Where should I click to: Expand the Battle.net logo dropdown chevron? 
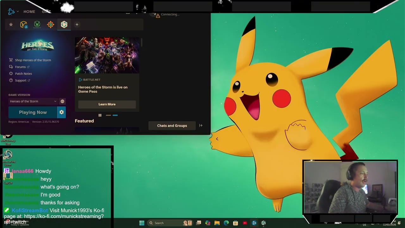point(18,11)
